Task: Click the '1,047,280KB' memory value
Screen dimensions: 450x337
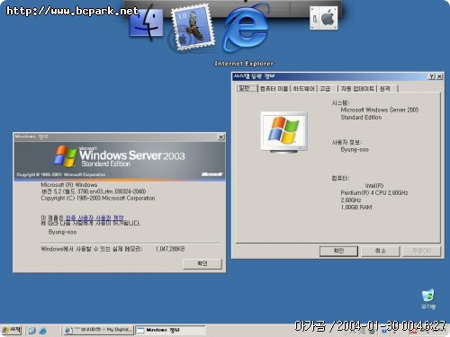Action: click(x=170, y=249)
